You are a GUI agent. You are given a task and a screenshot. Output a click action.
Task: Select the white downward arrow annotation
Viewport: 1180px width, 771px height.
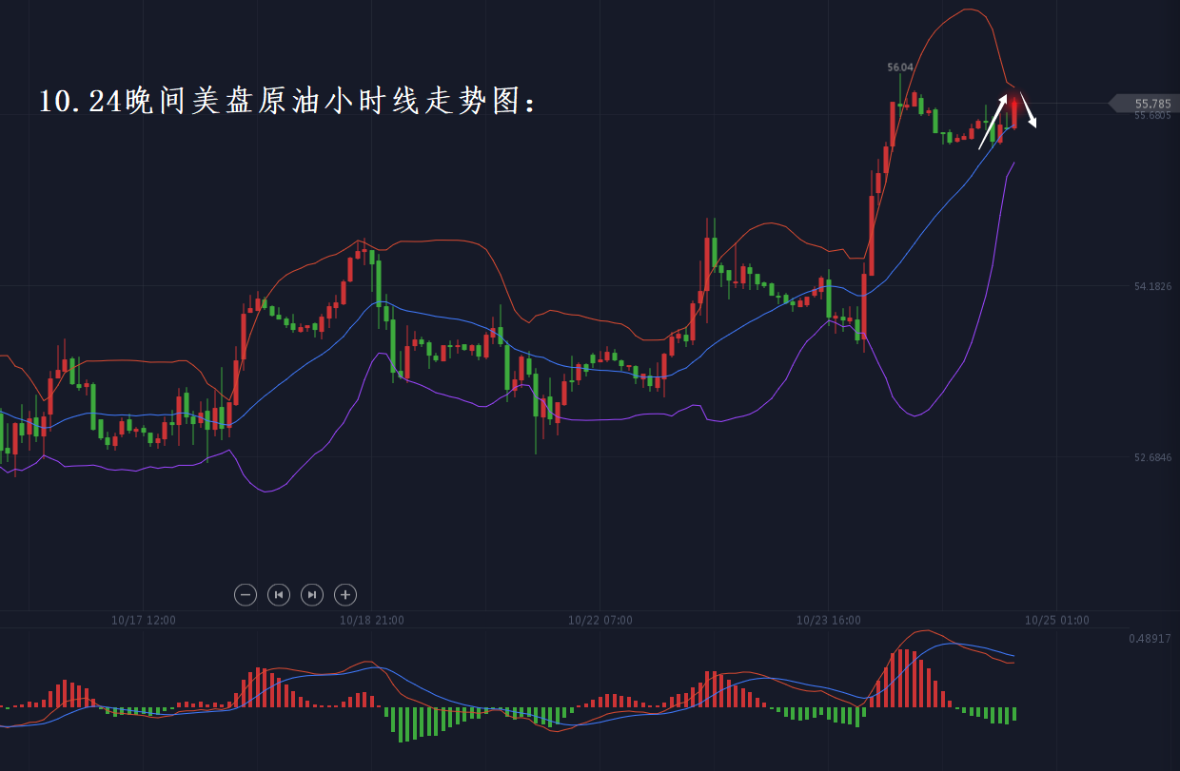[1029, 110]
